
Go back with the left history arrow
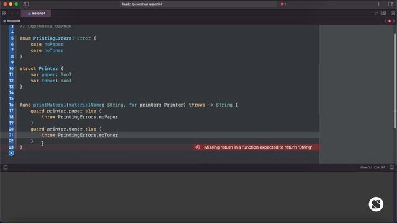pos(12,13)
